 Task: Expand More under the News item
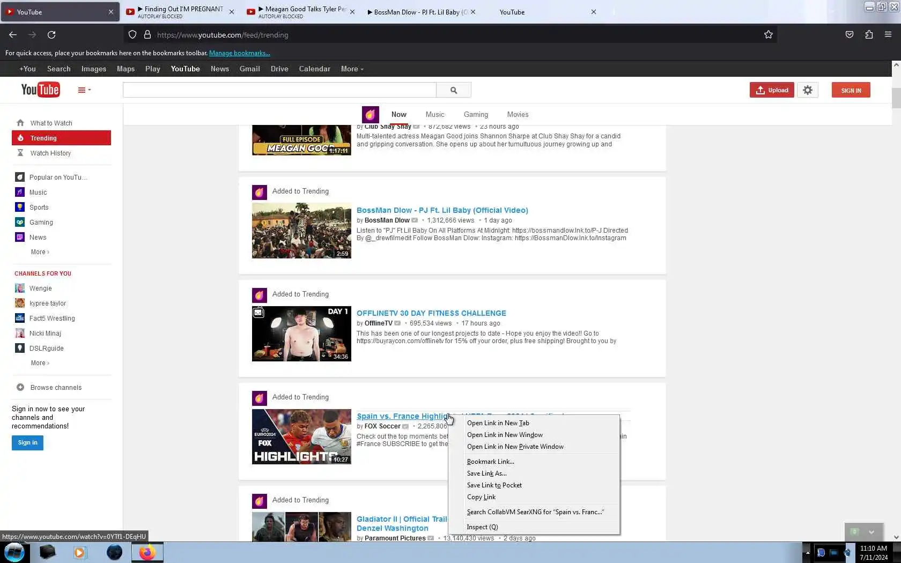40,252
